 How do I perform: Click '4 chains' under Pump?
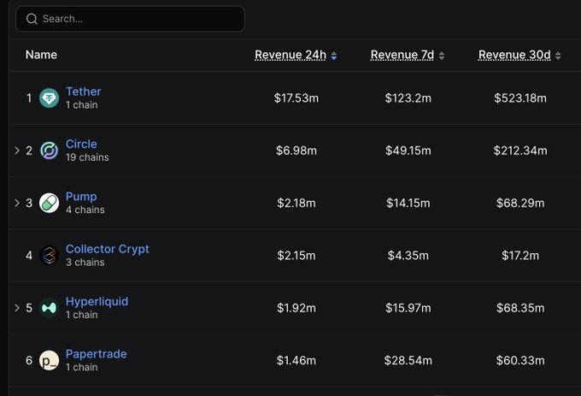point(85,210)
